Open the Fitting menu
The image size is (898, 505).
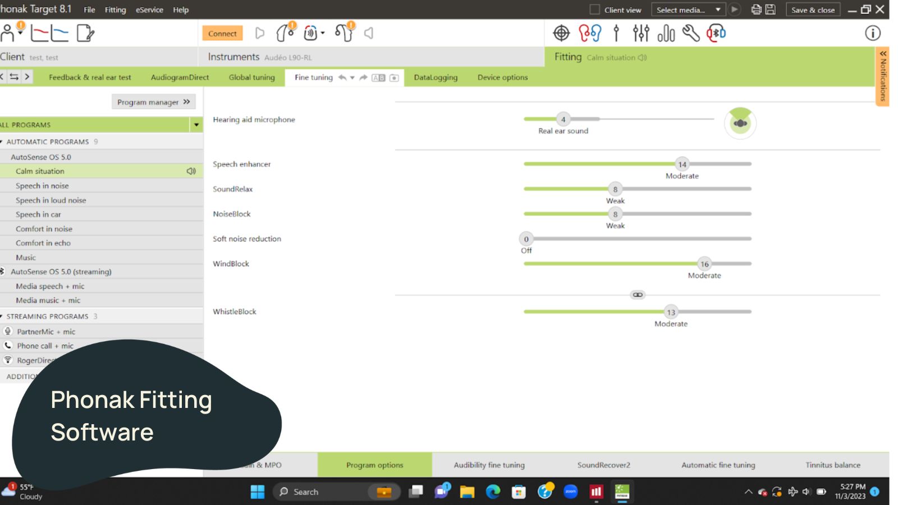[115, 10]
